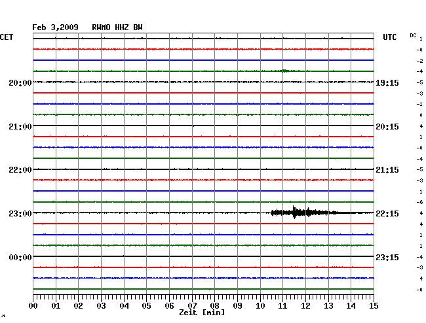Click the "06" minute axis label
426x323 pixels.
click(169, 305)
